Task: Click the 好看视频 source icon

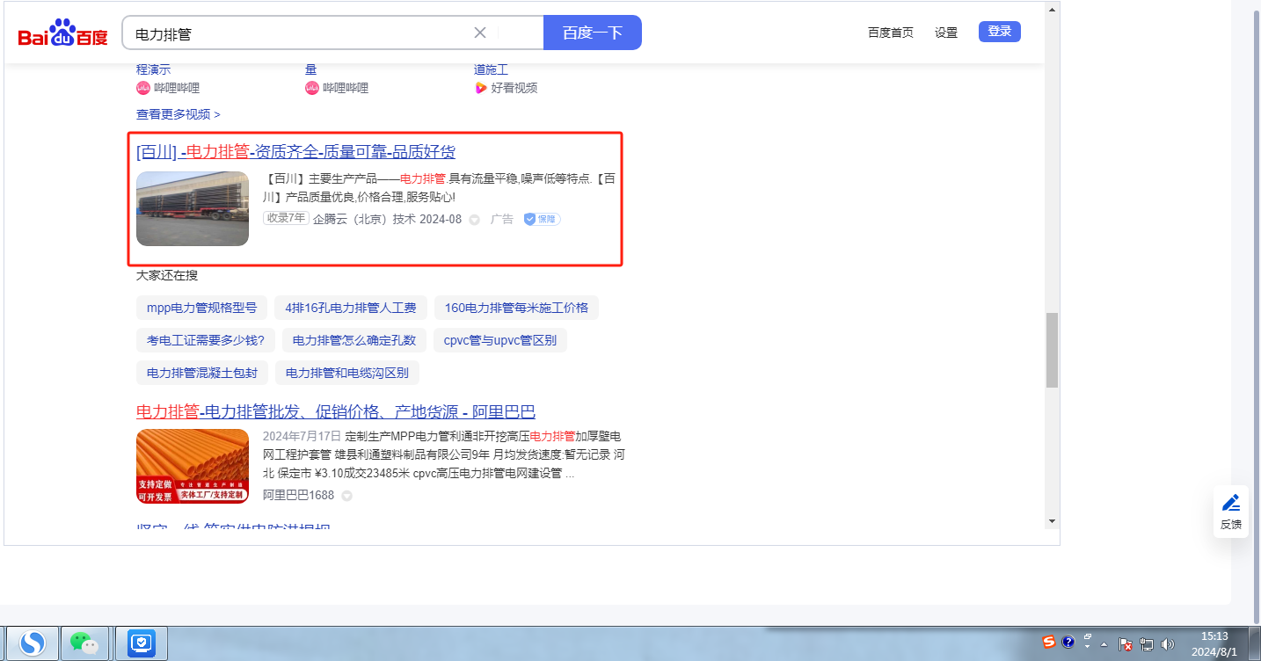Action: (481, 88)
